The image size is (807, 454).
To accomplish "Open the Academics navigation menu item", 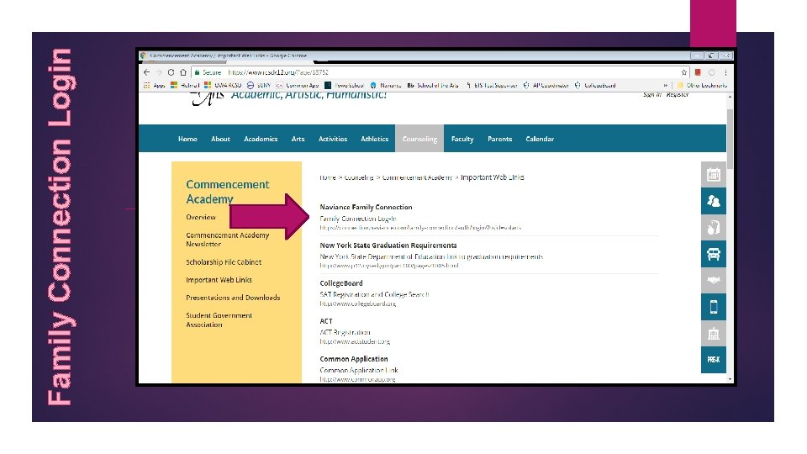I will point(261,139).
